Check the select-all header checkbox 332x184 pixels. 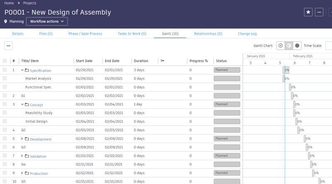5,61
